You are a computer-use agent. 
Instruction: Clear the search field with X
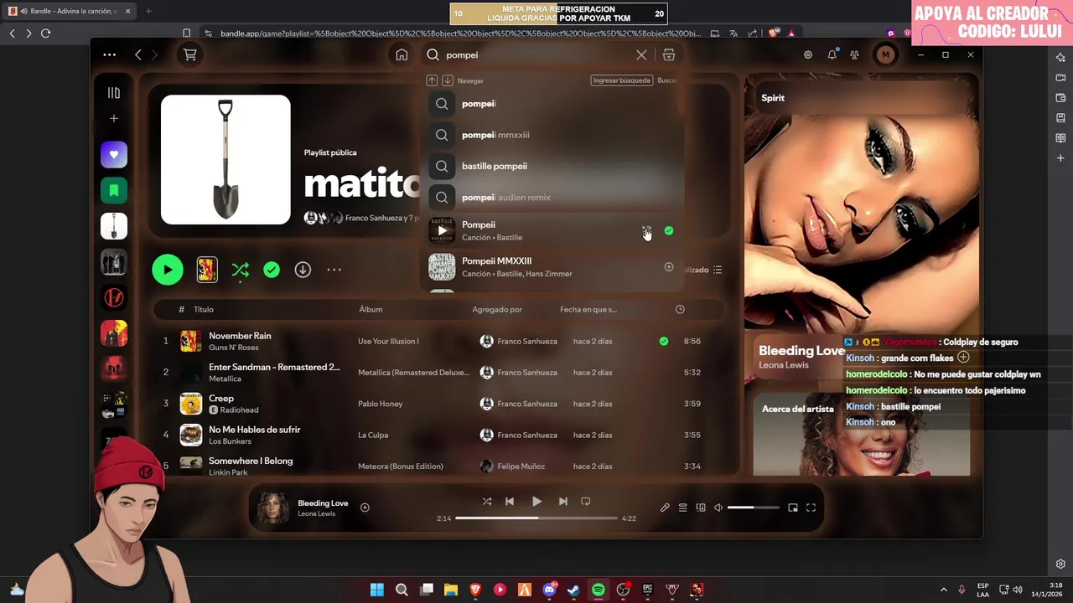tap(641, 54)
